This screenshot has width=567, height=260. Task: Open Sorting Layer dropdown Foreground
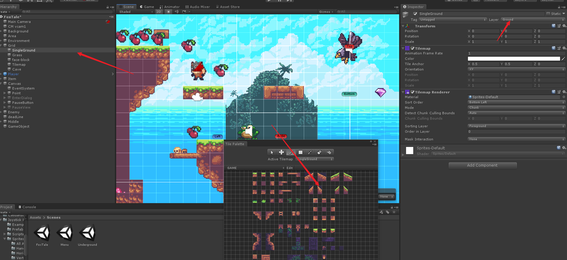click(516, 126)
